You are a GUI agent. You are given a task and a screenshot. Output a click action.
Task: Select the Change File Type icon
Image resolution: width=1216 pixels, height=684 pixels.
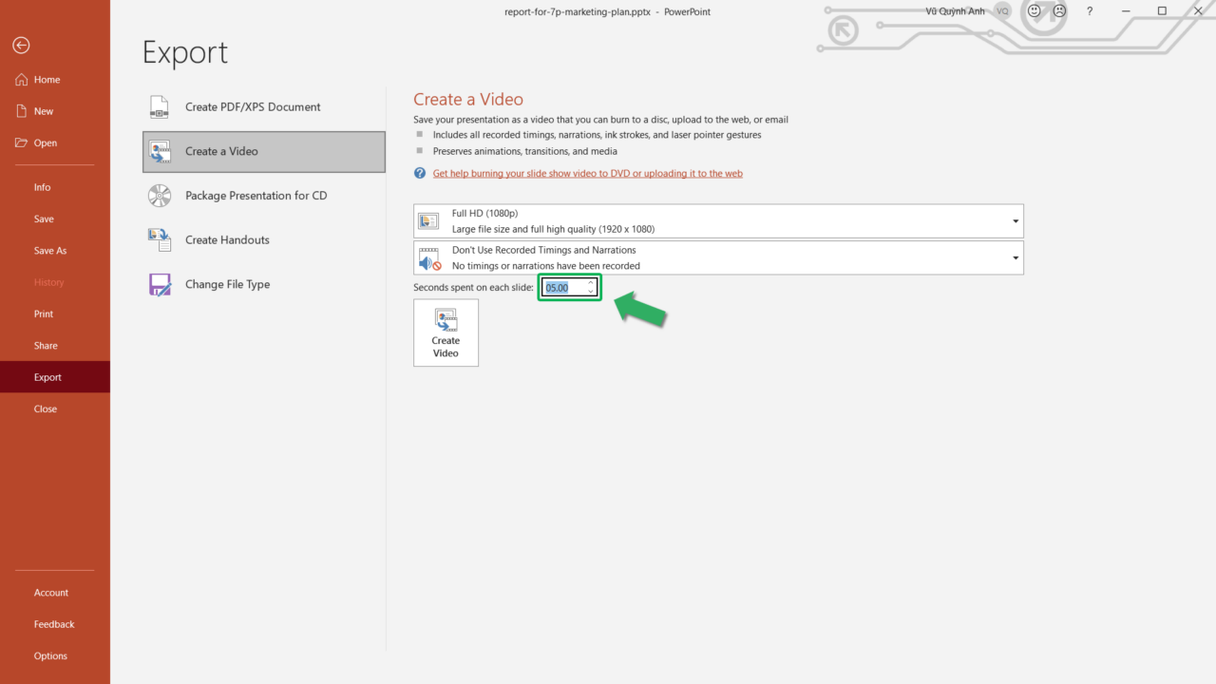[158, 283]
